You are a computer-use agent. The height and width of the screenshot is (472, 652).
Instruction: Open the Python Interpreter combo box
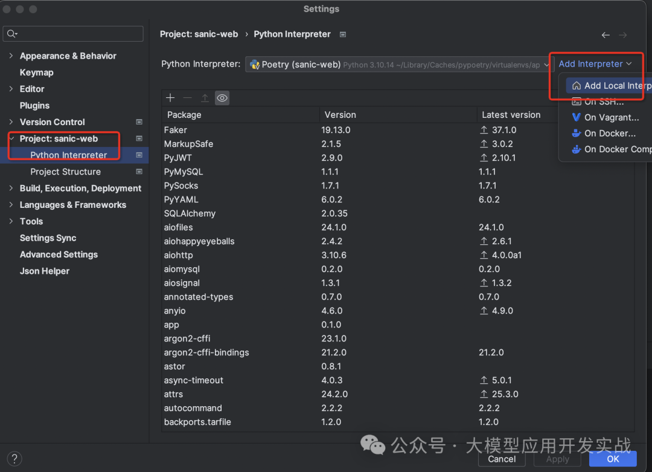(x=399, y=65)
